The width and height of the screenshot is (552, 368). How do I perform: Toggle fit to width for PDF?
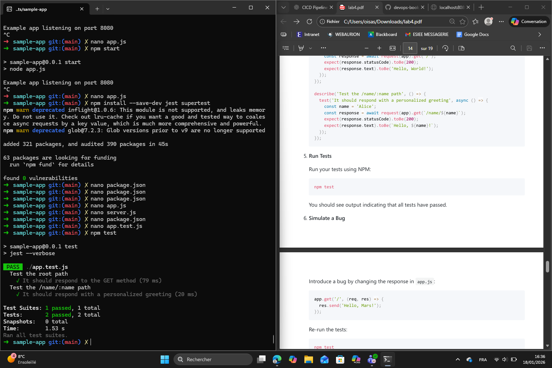(x=392, y=48)
